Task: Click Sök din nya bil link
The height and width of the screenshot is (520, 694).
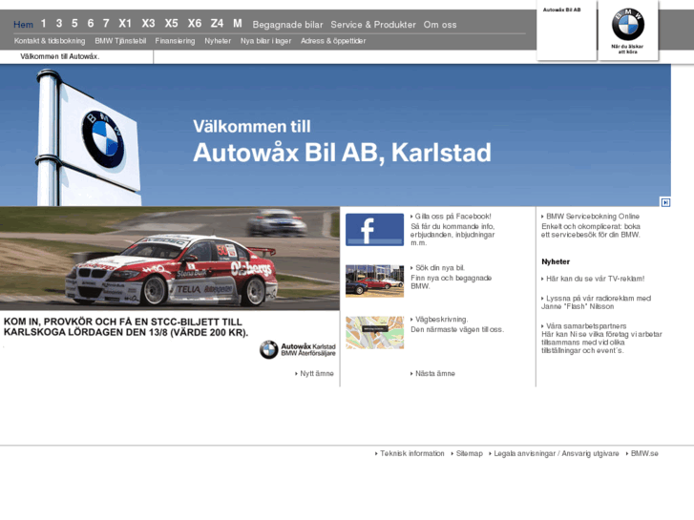Action: coord(438,268)
